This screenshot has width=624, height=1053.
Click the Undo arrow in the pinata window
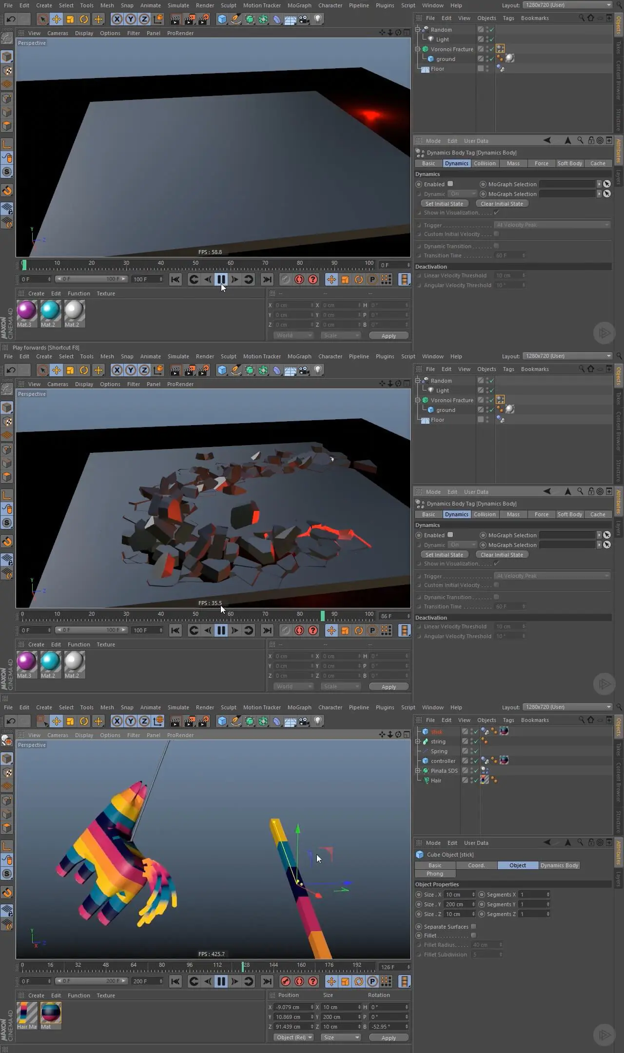[11, 721]
